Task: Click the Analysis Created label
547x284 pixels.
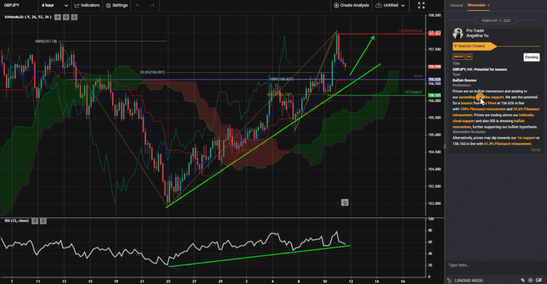Action: [471, 46]
